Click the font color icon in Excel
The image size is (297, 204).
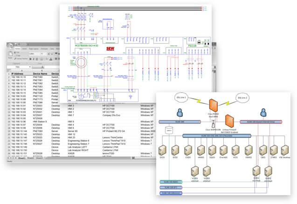[x=51, y=59]
